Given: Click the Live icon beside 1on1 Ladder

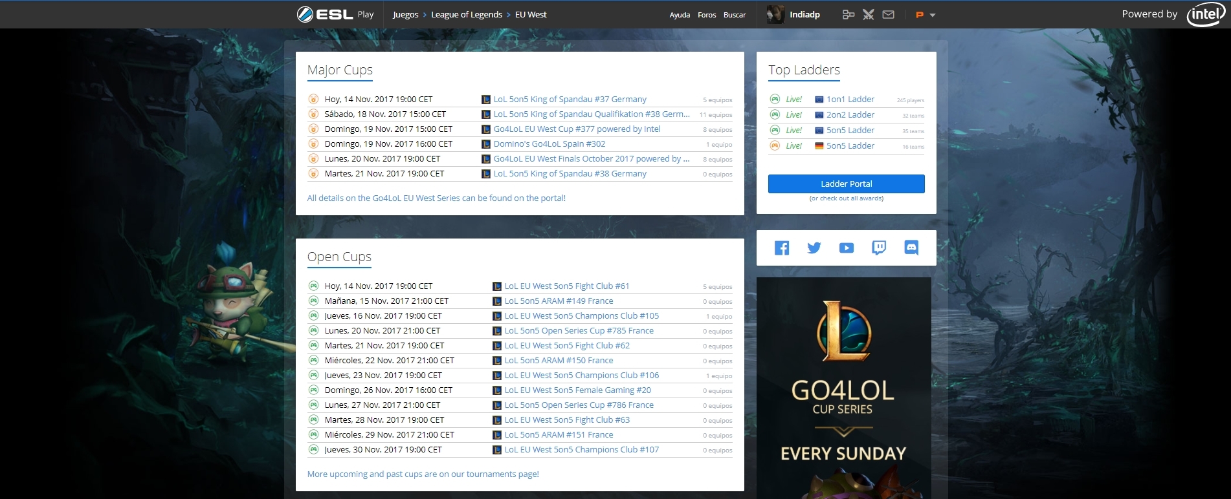Looking at the screenshot, I should [775, 99].
